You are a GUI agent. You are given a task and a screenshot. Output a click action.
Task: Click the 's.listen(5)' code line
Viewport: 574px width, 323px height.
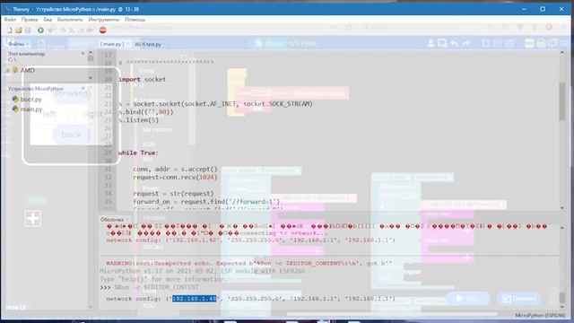(x=138, y=120)
